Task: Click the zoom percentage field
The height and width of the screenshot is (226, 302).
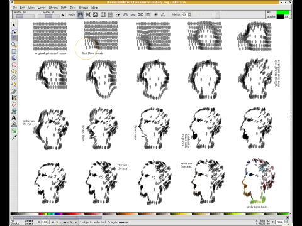Action: tap(280, 222)
